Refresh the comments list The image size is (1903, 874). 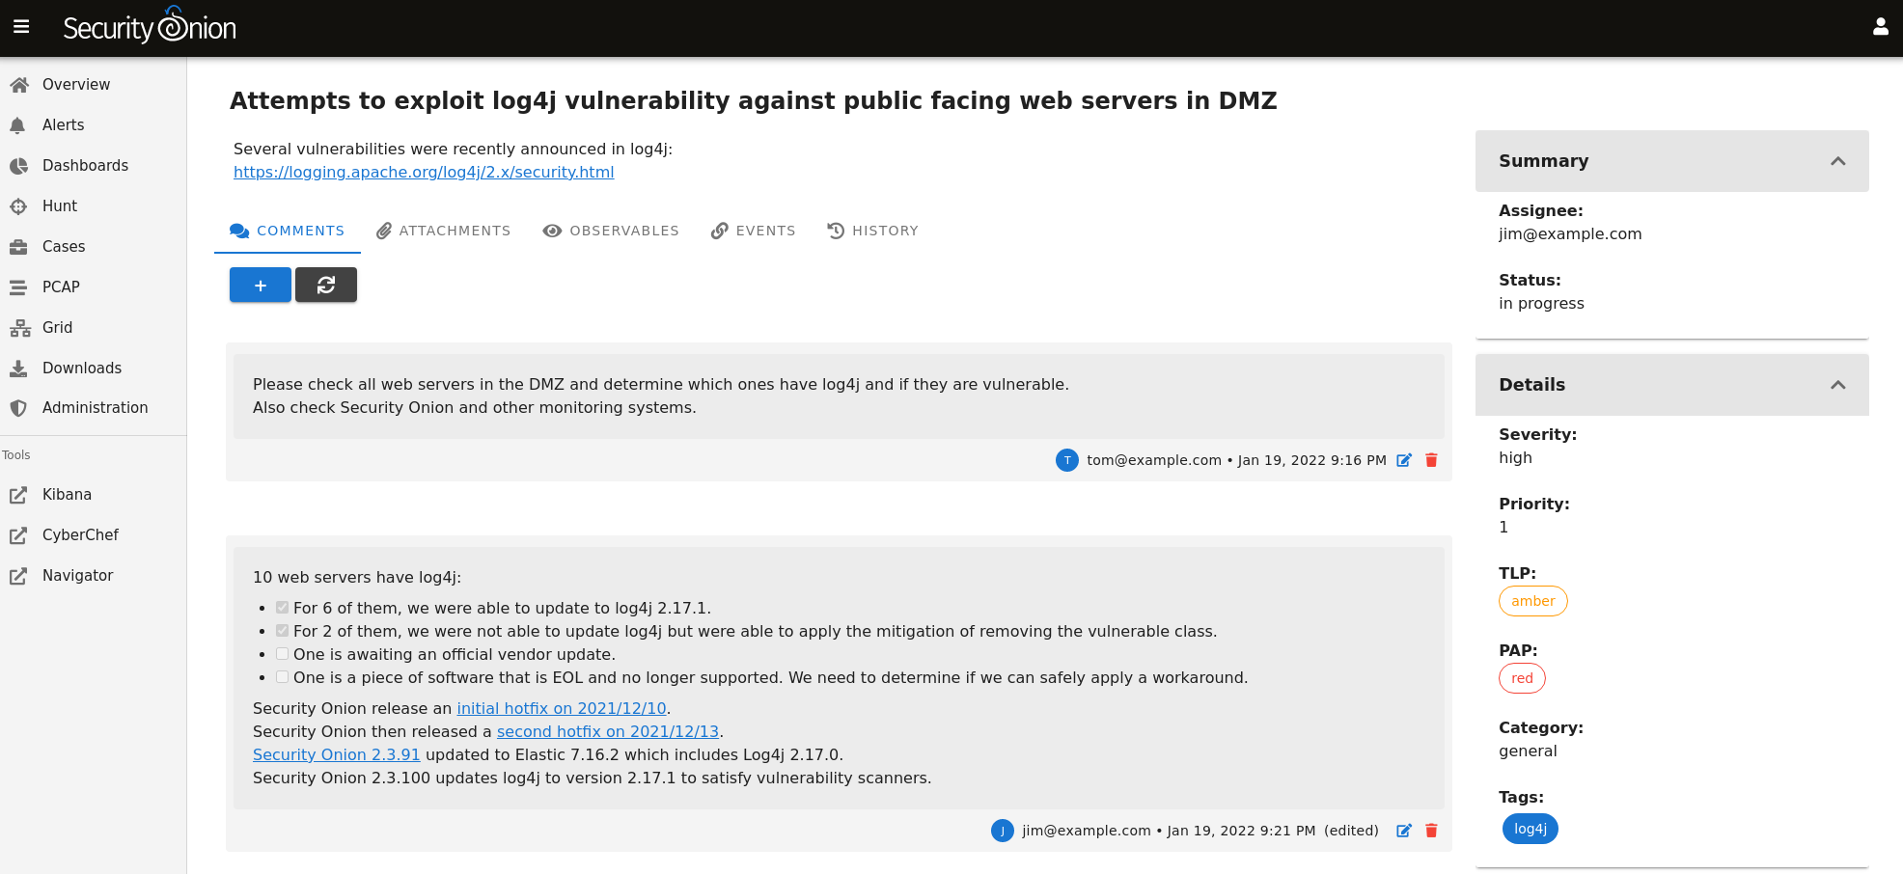click(326, 285)
